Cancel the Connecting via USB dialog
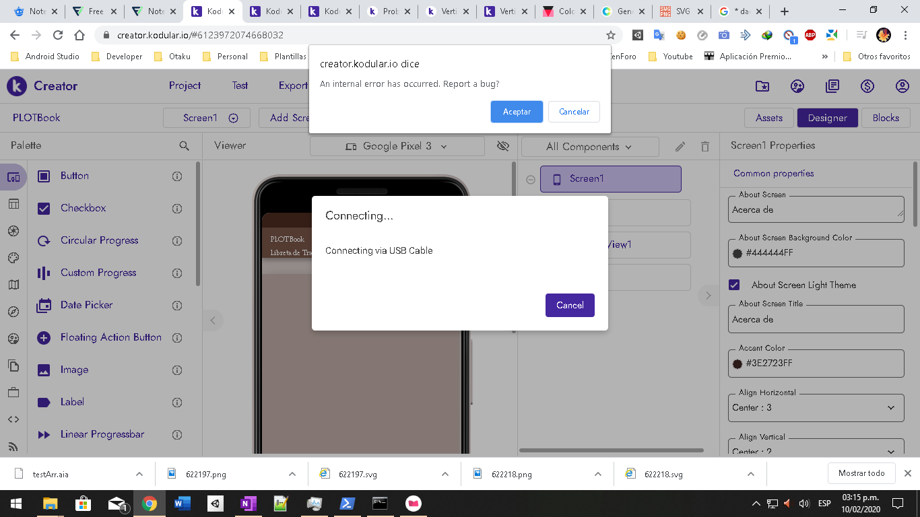This screenshot has height=517, width=920. pos(570,305)
